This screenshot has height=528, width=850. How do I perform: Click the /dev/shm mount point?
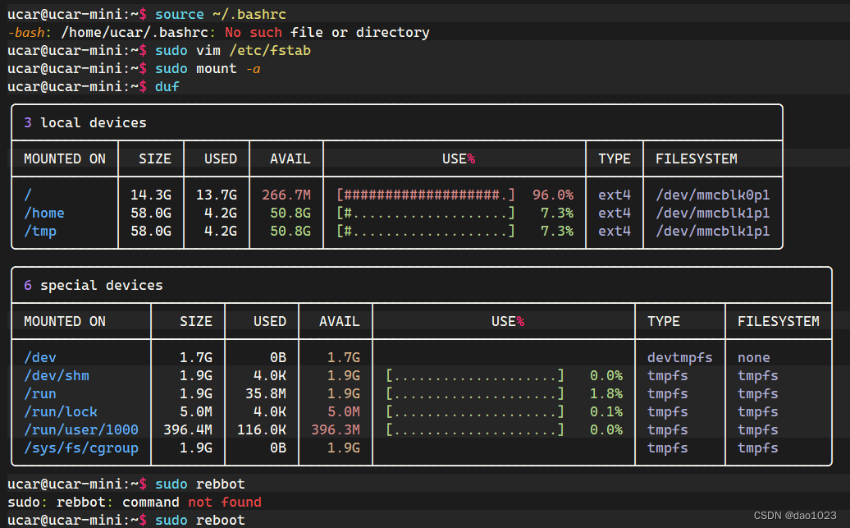coord(57,375)
